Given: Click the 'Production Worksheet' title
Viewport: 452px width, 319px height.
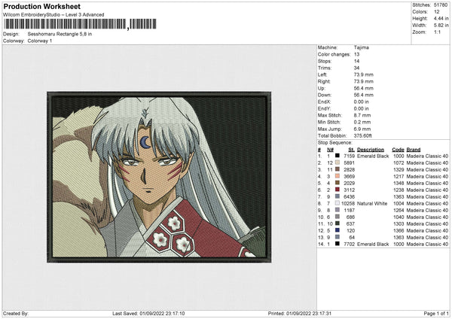Looking at the screenshot, I should [x=41, y=6].
